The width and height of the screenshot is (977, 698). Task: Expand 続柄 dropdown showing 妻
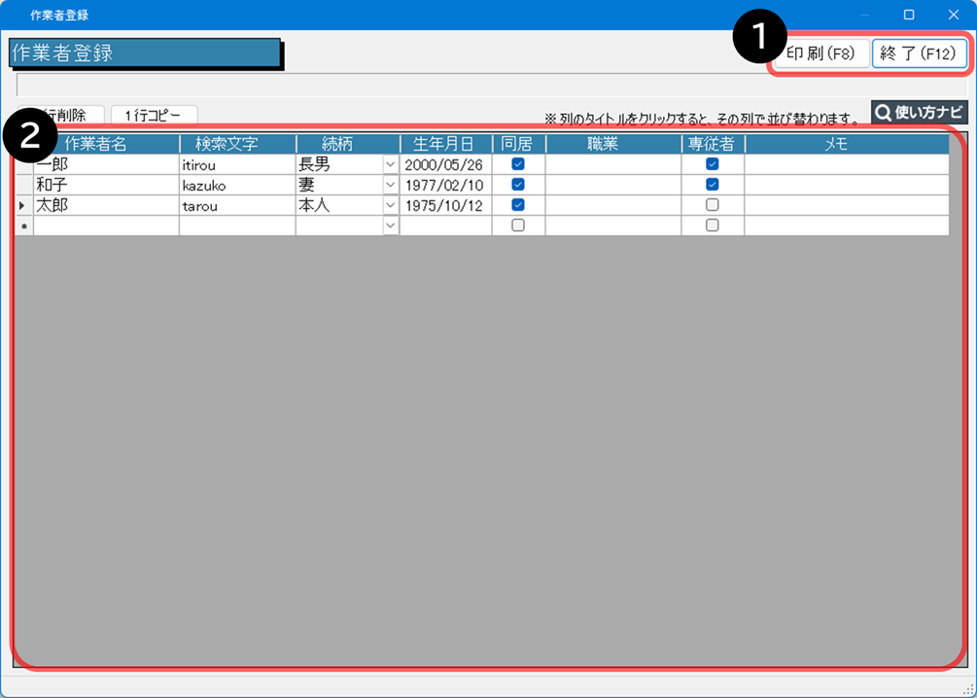pyautogui.click(x=391, y=185)
